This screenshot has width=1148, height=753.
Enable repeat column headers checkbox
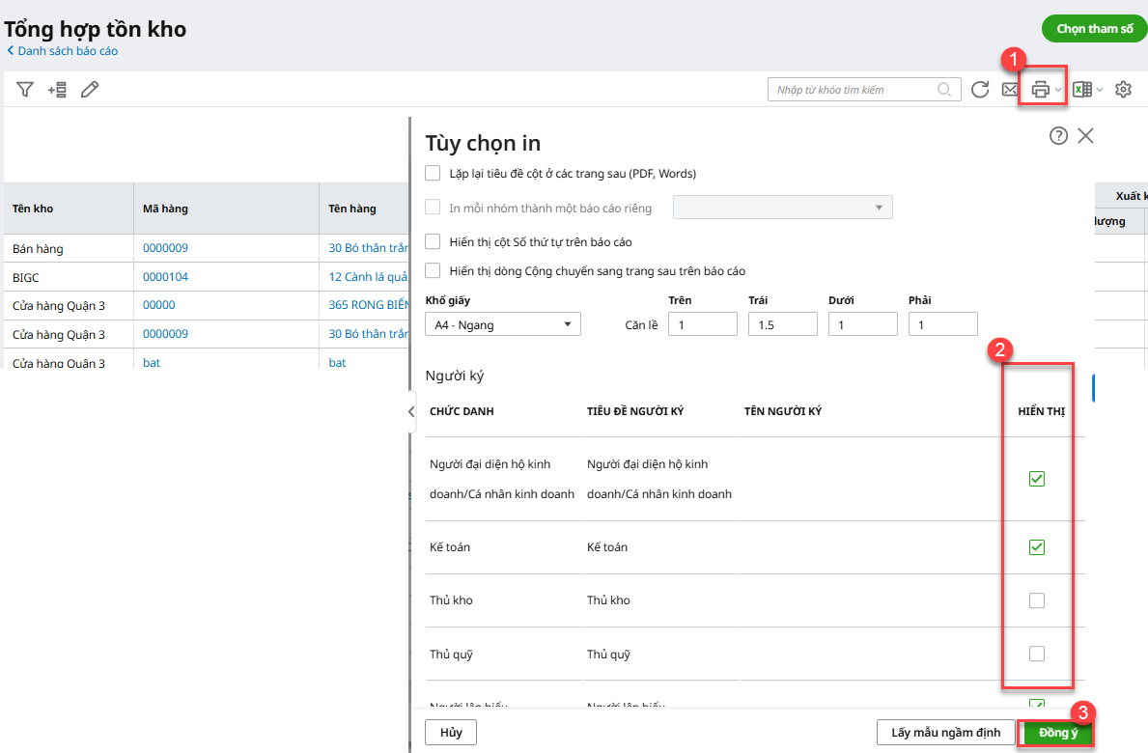434,174
